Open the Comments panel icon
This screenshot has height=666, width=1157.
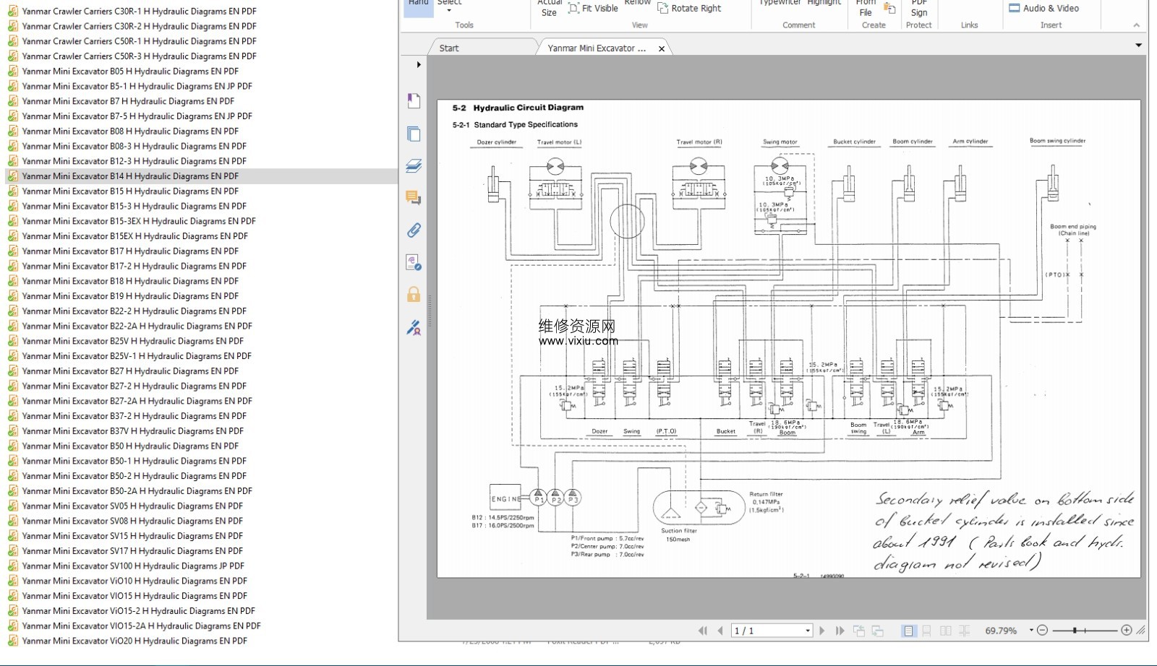pyautogui.click(x=414, y=198)
